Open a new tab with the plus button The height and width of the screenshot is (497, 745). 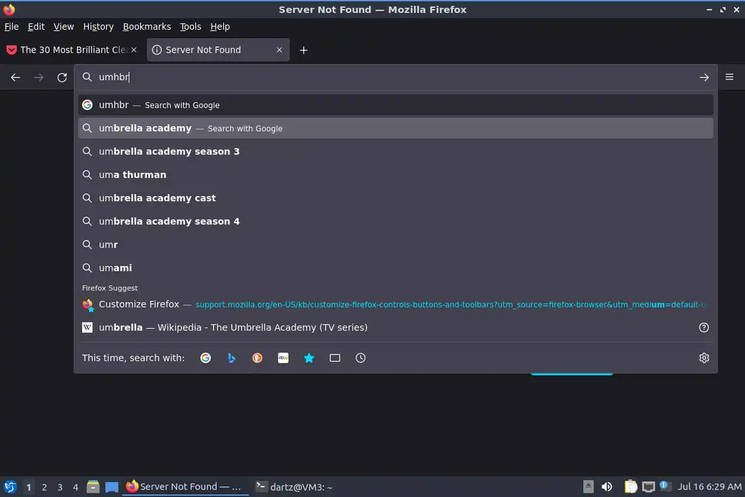pyautogui.click(x=303, y=50)
